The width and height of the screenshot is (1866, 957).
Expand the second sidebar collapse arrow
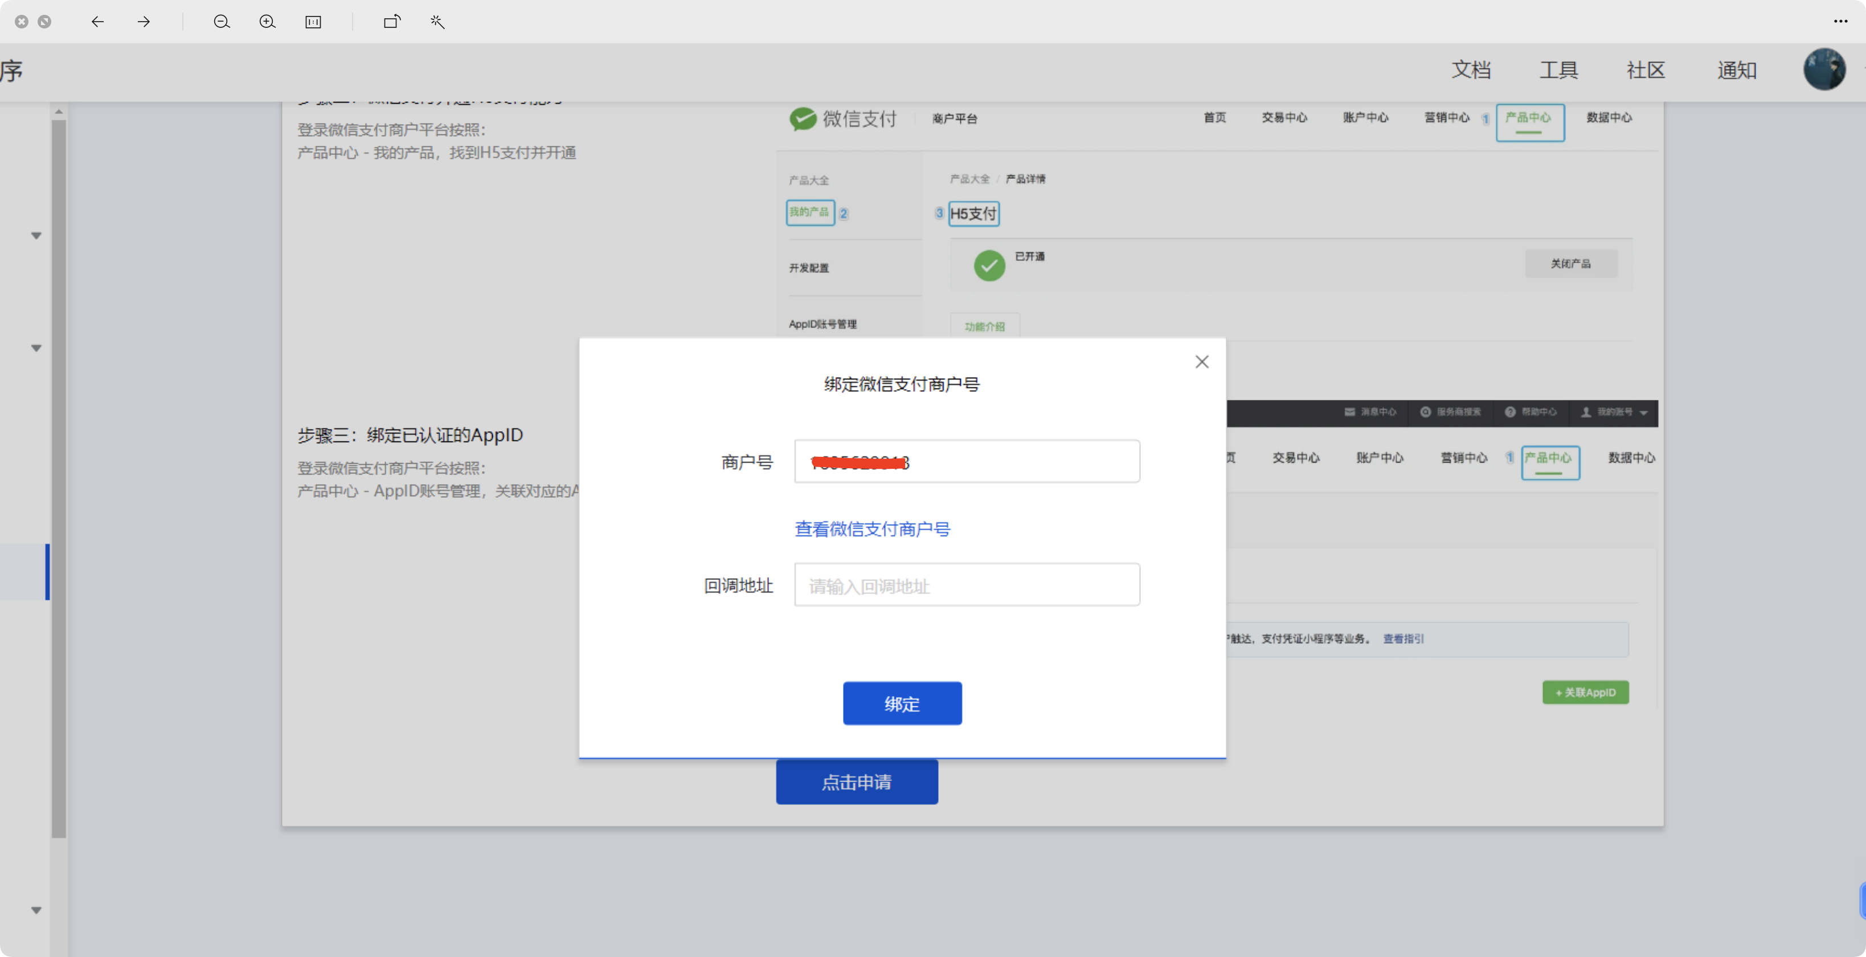pos(36,347)
